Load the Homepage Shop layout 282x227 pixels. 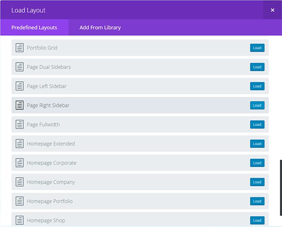click(x=257, y=220)
